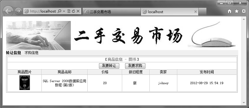Click the scrollbar down arrow

coord(244,103)
